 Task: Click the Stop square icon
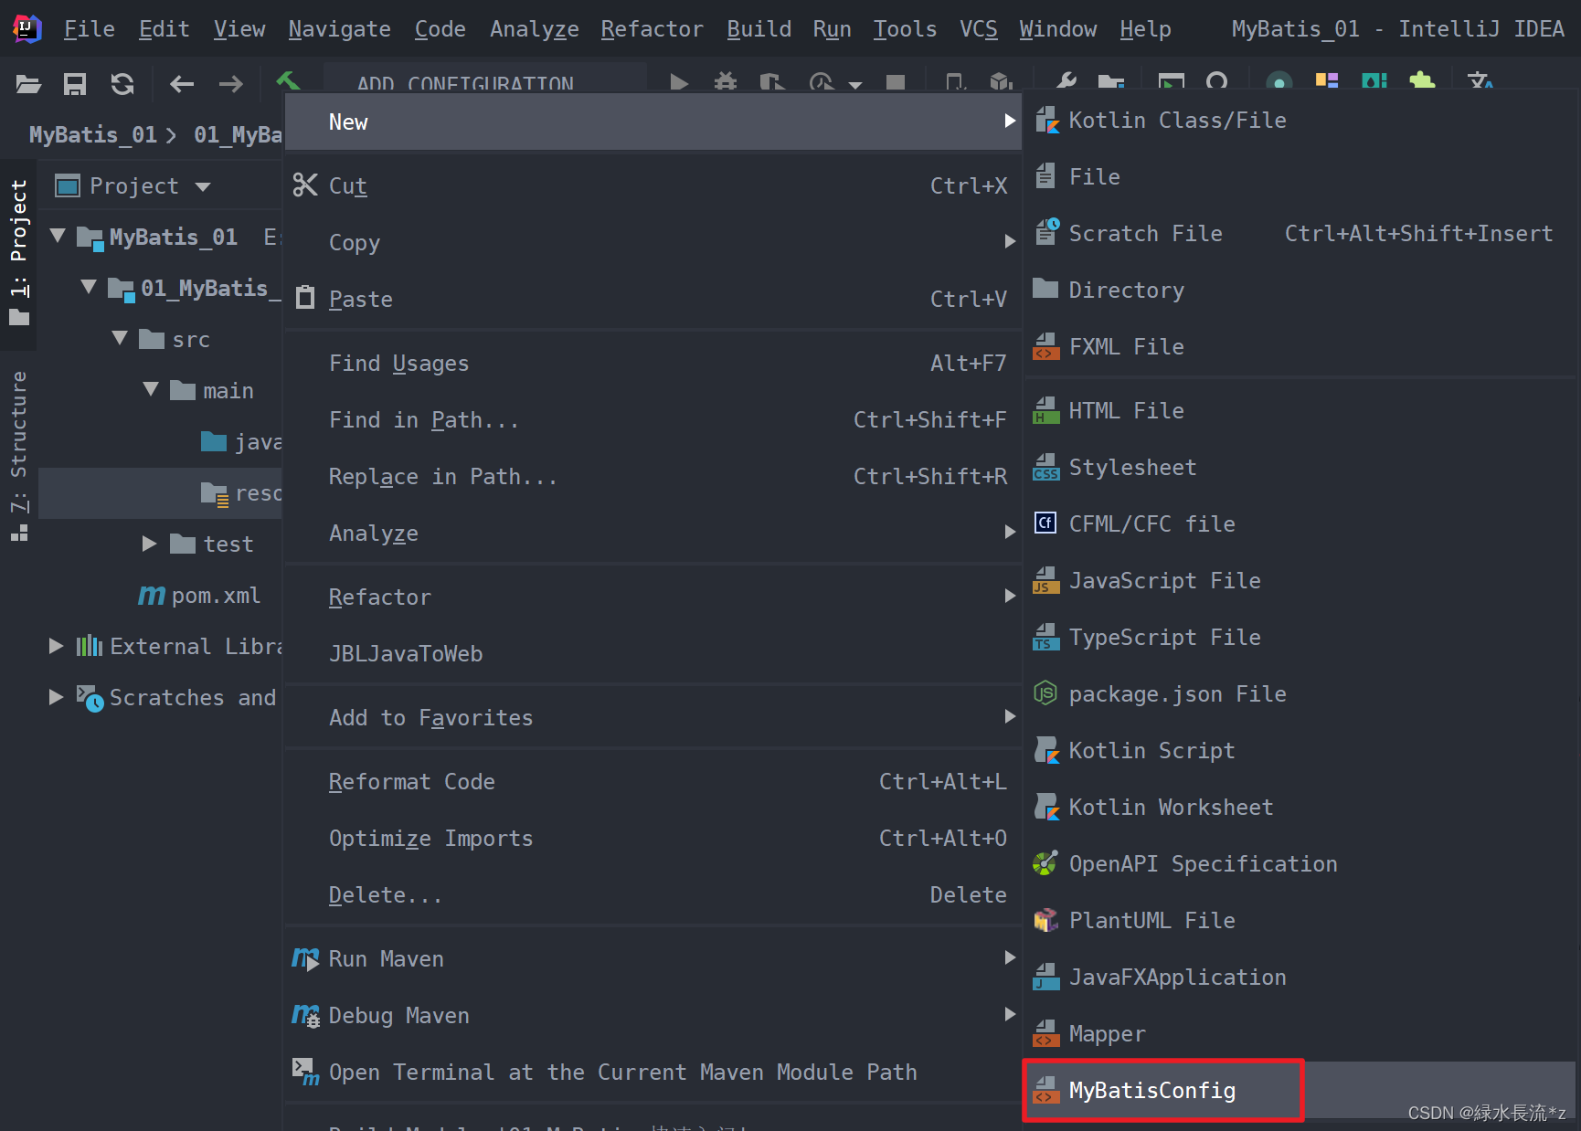point(896,83)
